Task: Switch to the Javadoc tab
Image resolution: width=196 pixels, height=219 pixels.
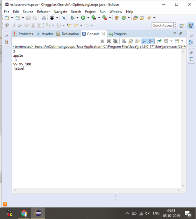Action: point(45,34)
